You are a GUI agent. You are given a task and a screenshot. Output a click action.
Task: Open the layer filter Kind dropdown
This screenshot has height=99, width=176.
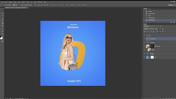(x=147, y=26)
